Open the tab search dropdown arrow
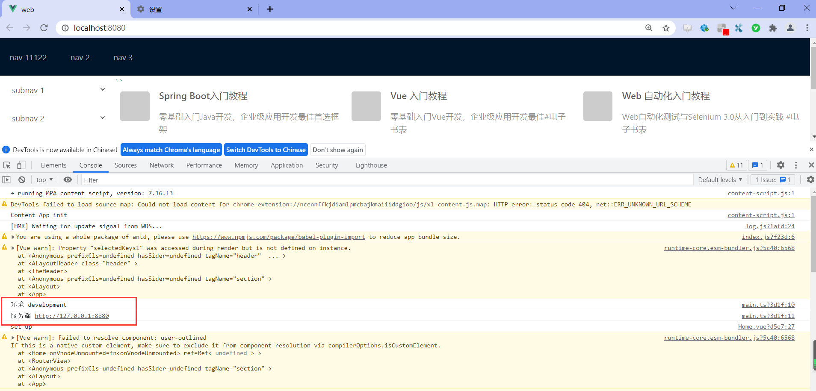The image size is (816, 391). [733, 8]
